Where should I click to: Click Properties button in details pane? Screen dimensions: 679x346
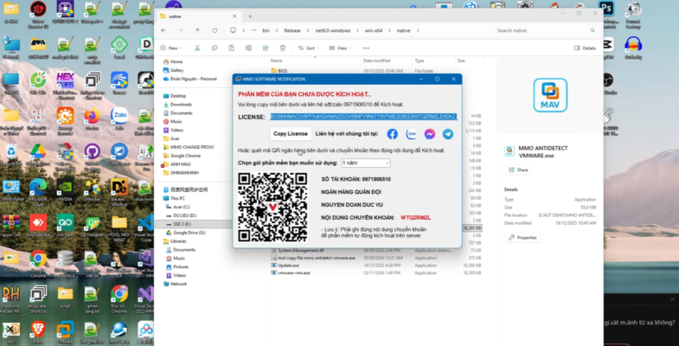[522, 237]
